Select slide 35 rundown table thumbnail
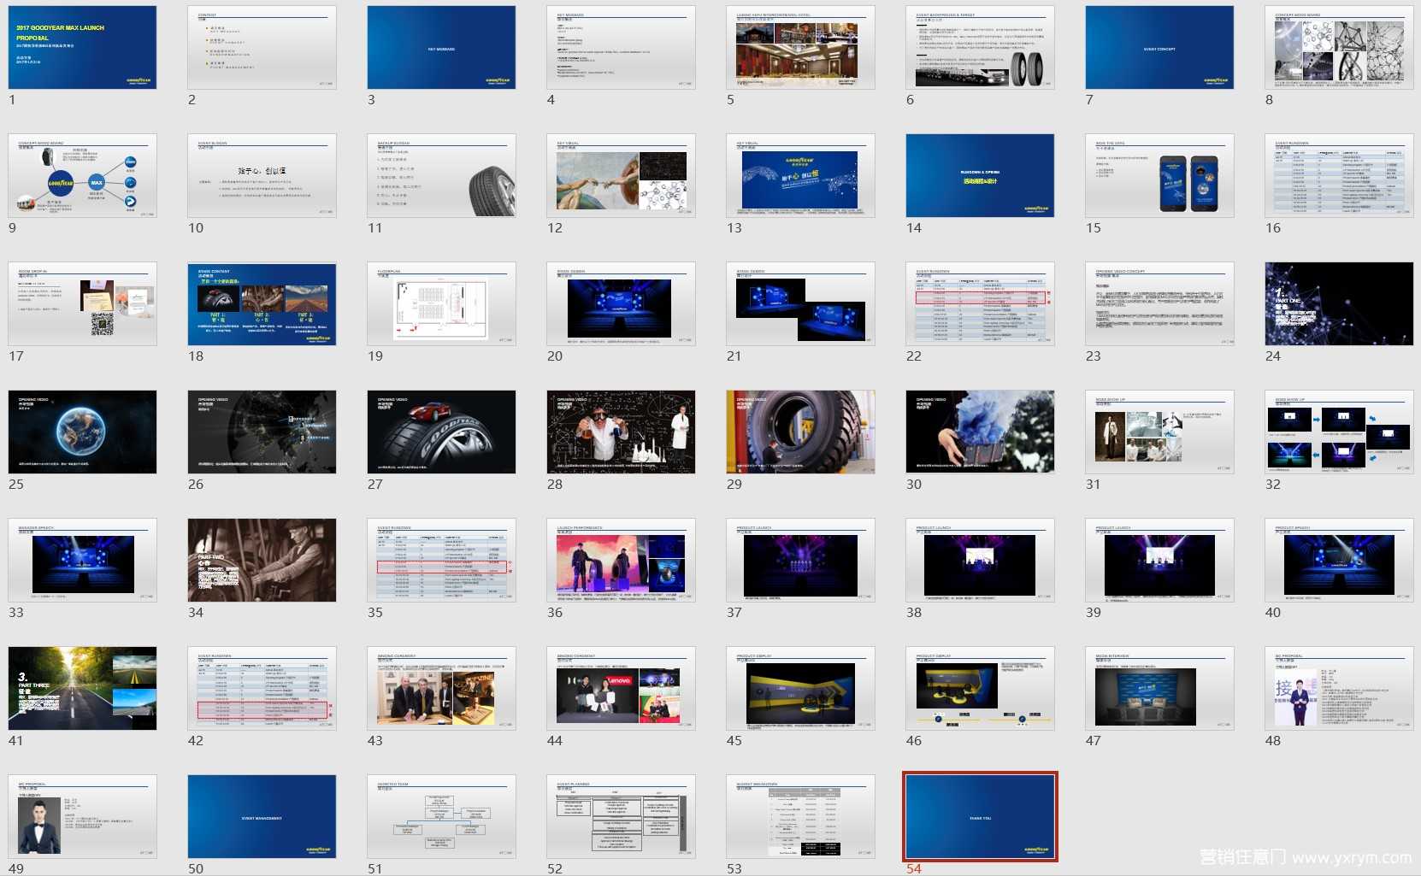The image size is (1421, 876). [x=441, y=560]
